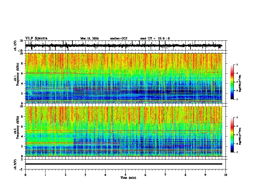The height and width of the screenshot is (196, 254).
Task: Click the ch.1 "Frequency (kHz)" axis label
Action: 18,75
